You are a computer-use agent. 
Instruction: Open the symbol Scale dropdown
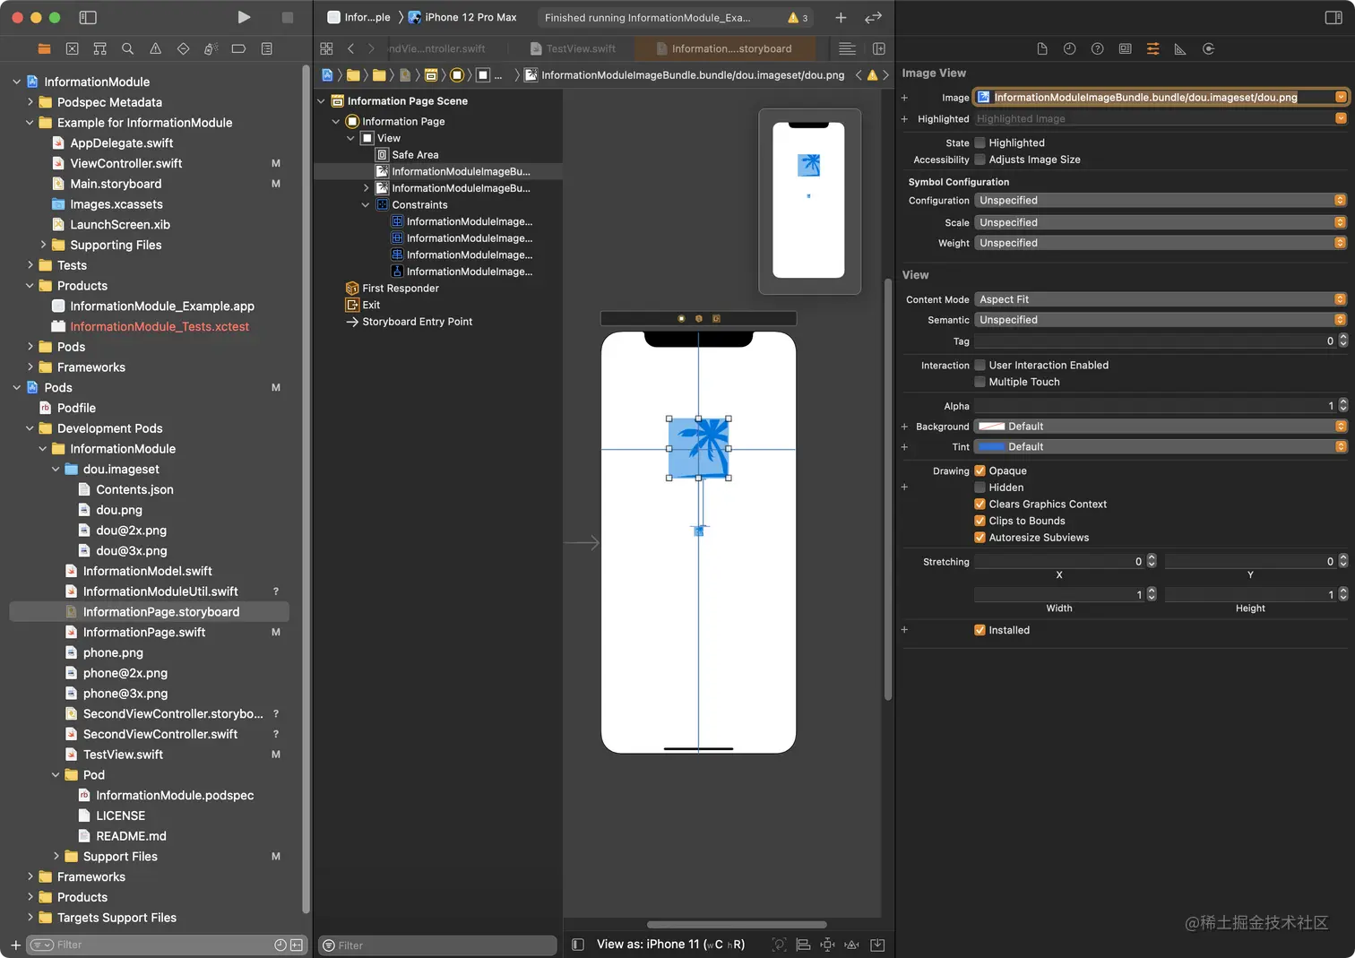coord(1161,222)
